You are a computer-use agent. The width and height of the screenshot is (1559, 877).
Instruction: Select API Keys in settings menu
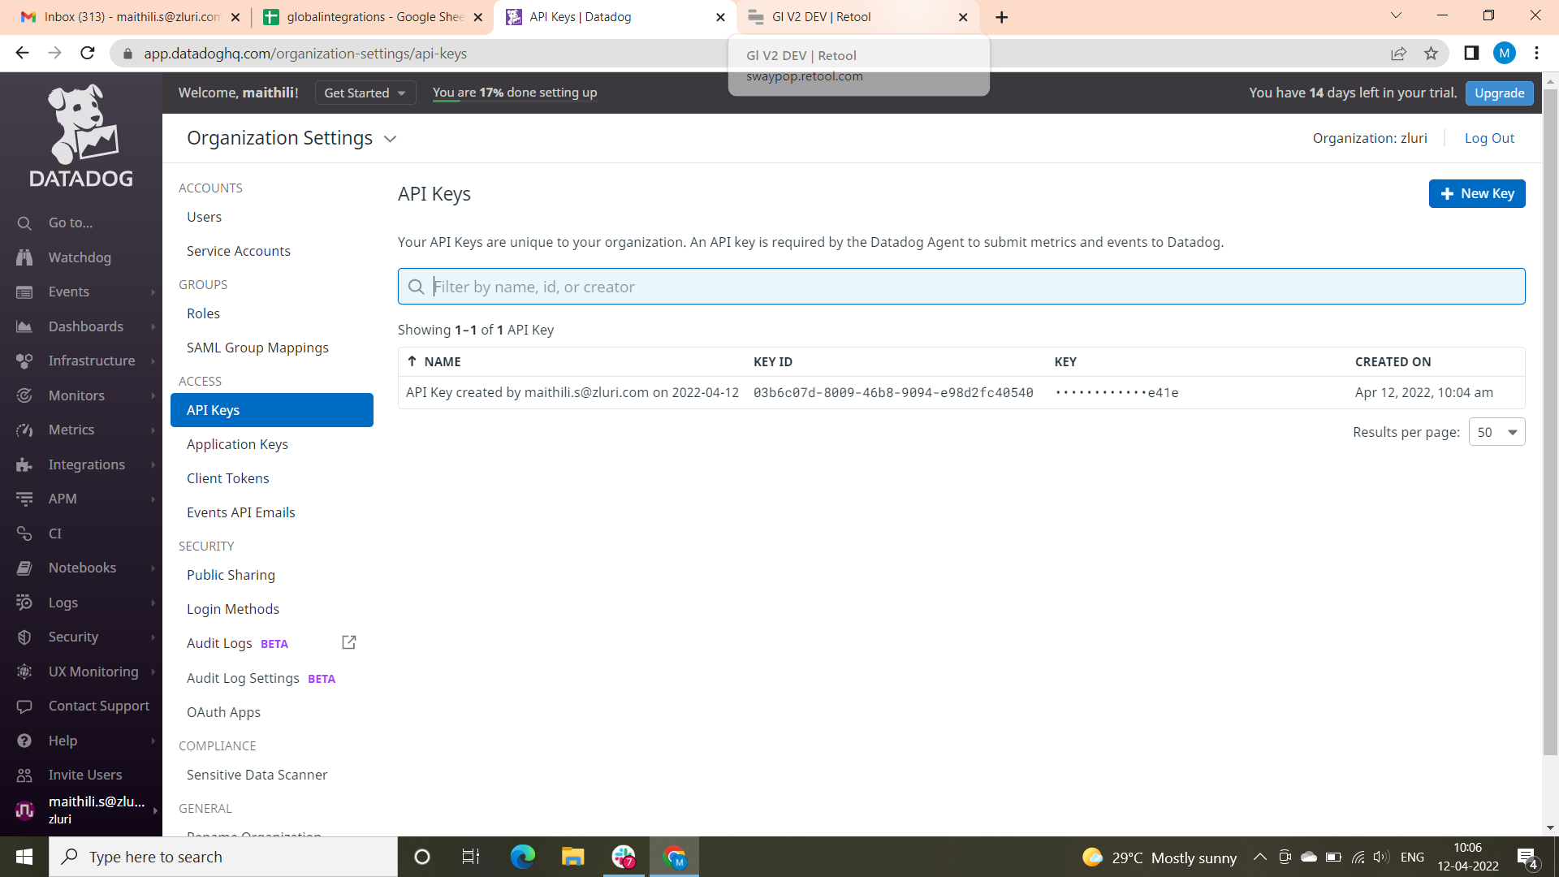coord(272,410)
